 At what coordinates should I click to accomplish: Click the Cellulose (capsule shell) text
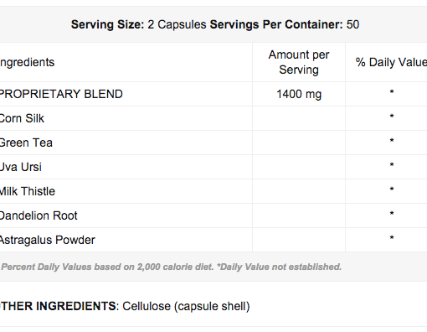coord(186,306)
